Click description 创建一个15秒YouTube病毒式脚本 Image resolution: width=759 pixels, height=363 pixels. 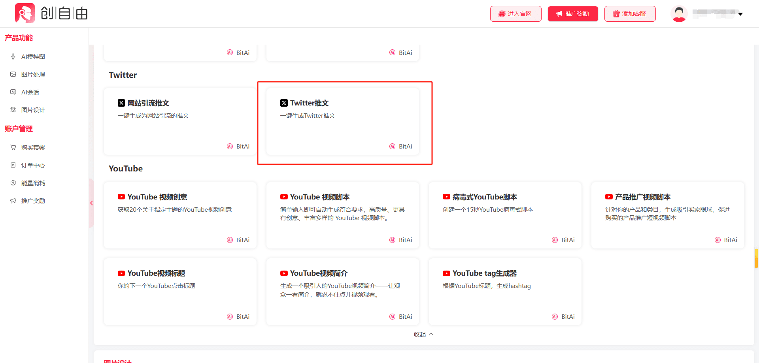point(488,210)
